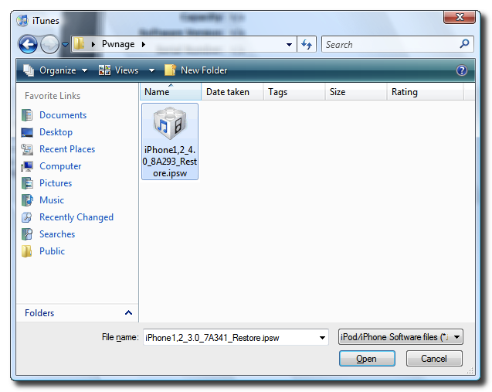Open the address bar history dropdown

[289, 45]
